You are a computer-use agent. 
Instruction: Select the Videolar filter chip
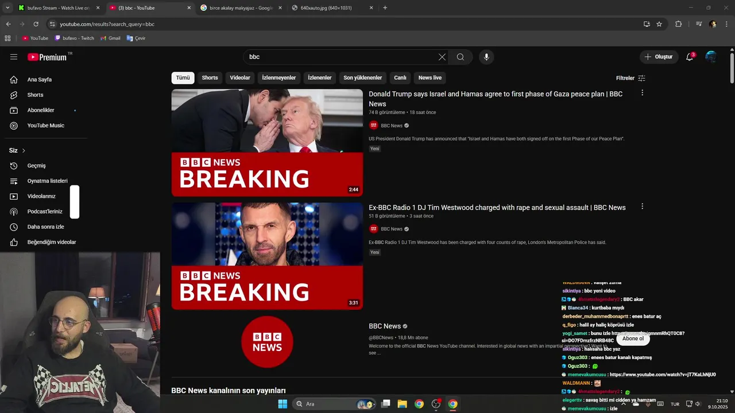click(240, 78)
